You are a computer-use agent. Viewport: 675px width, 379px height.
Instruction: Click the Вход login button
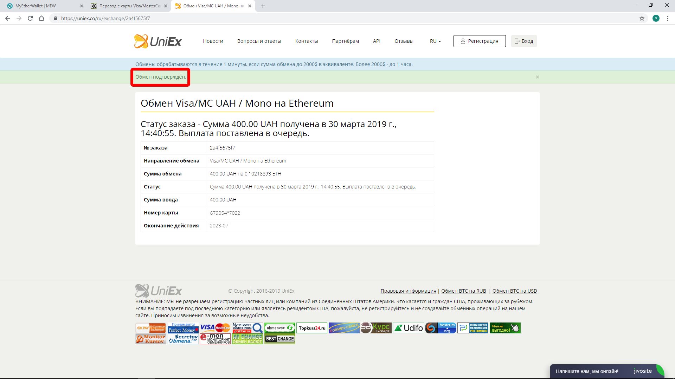(x=524, y=41)
